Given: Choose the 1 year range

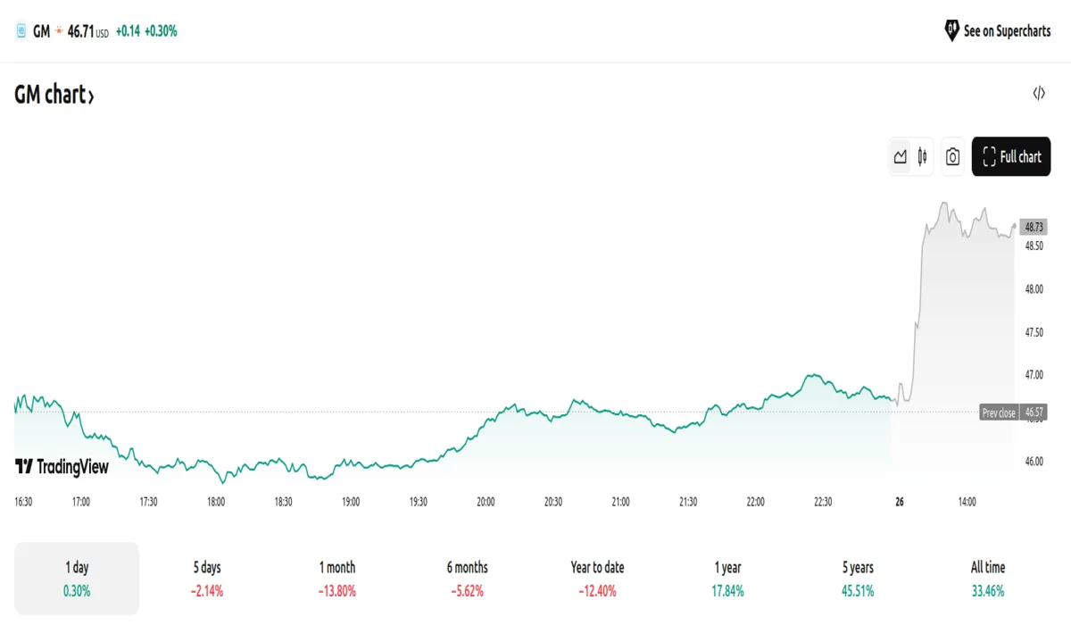Looking at the screenshot, I should click(x=727, y=578).
